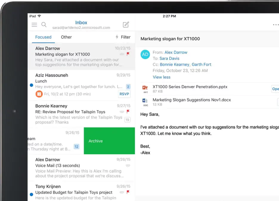Open the Filter options
This screenshot has width=279, height=201.
coord(123,37)
